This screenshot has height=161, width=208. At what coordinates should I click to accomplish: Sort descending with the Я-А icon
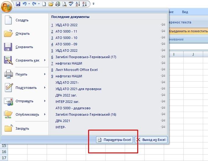(x=85, y=4)
